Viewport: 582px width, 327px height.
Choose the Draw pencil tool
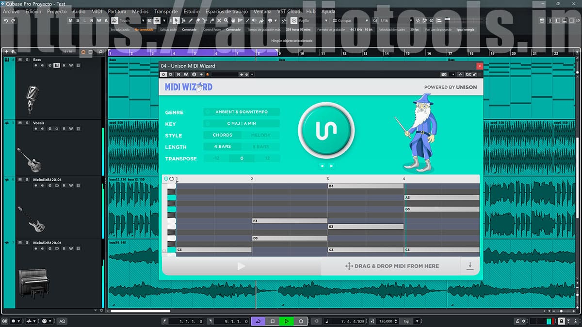(x=191, y=21)
